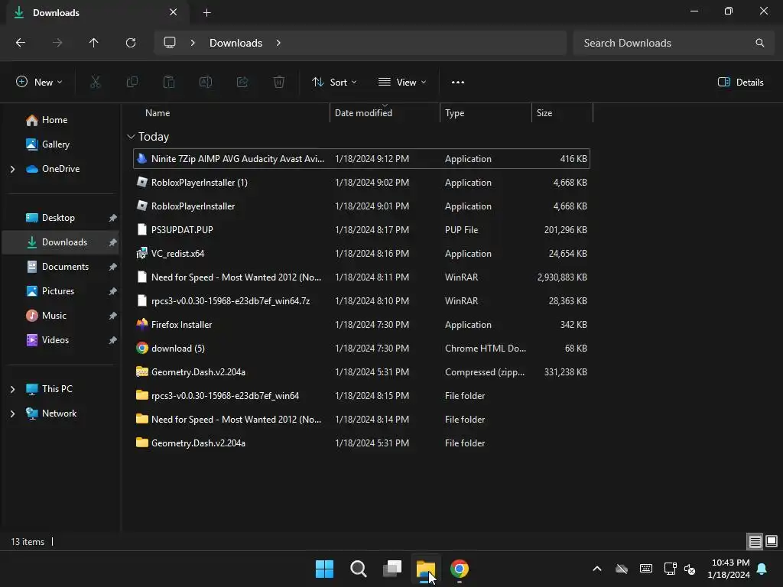
Task: Click chevron before Downloads in address bar
Action: click(192, 43)
